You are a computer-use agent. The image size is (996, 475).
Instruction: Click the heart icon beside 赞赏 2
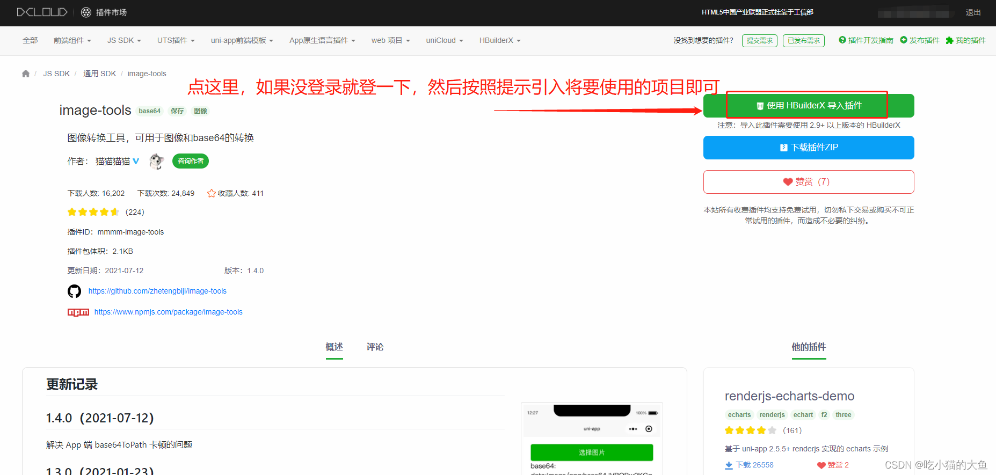(821, 465)
